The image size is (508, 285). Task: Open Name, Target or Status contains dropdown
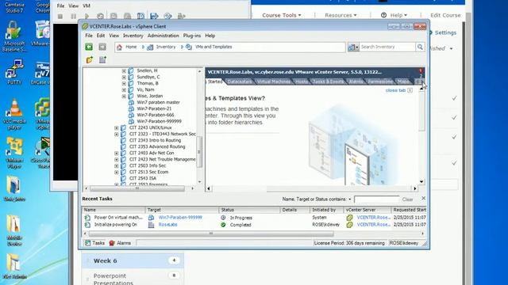(x=349, y=199)
